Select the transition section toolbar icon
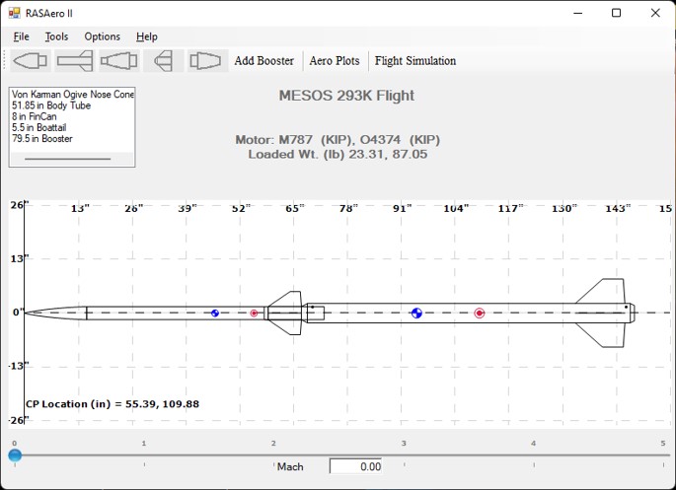The image size is (676, 490). coord(119,61)
